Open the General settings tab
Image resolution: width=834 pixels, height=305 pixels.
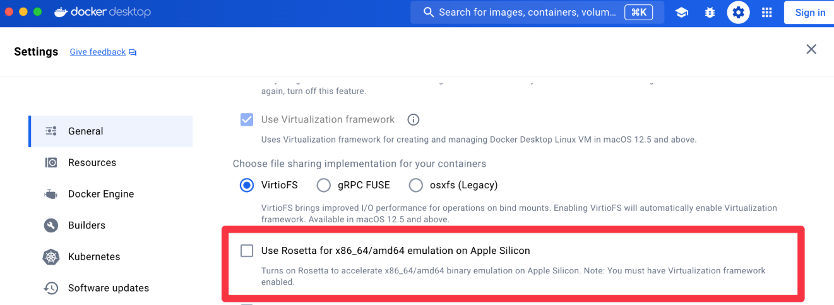coord(111,131)
